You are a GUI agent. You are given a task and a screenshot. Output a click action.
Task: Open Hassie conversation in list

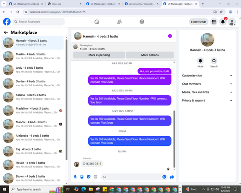pos(33,165)
